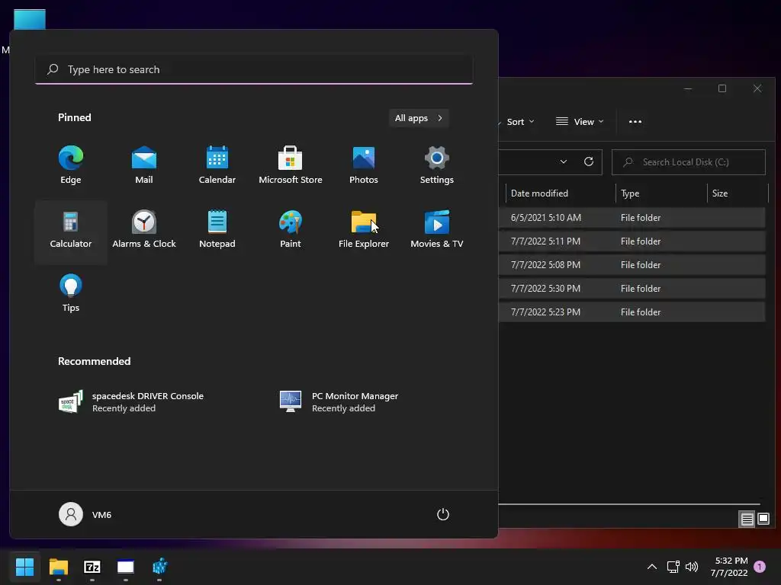Select the row dated 7/7/2022 5:30 PM
781x585 pixels.
[632, 289]
